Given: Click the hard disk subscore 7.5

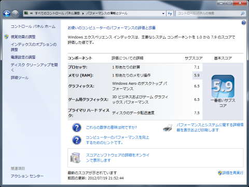Looking at the screenshot, I should [197, 113].
